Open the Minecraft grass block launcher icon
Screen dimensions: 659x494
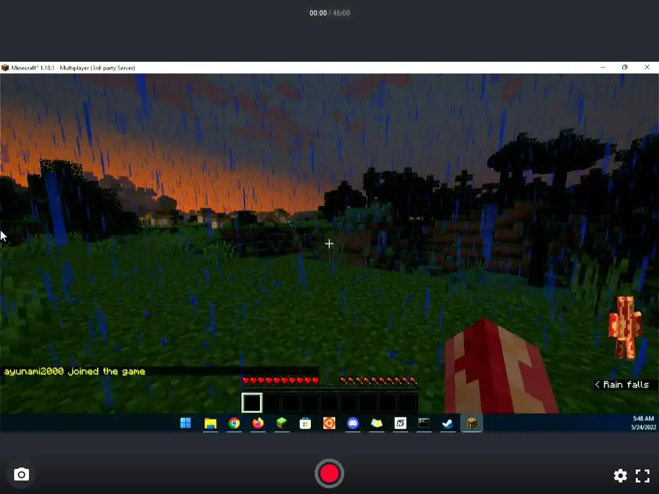pos(282,423)
